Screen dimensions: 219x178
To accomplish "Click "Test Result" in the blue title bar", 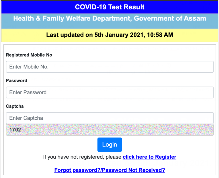I will (126, 7).
